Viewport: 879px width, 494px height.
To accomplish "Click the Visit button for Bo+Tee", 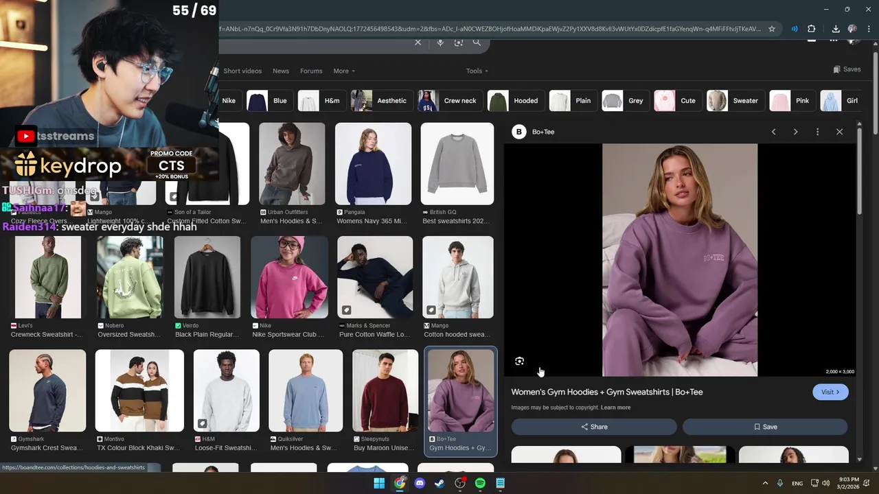I will (x=830, y=392).
